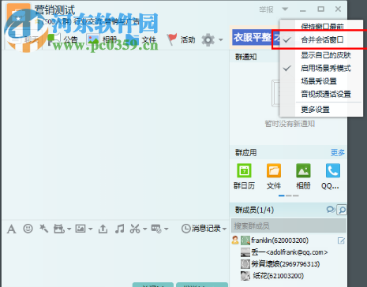Image resolution: width=367 pixels, height=287 pixels.
Task: Open avatar of 劳資墟娘(2969796313)
Action: 245,264
